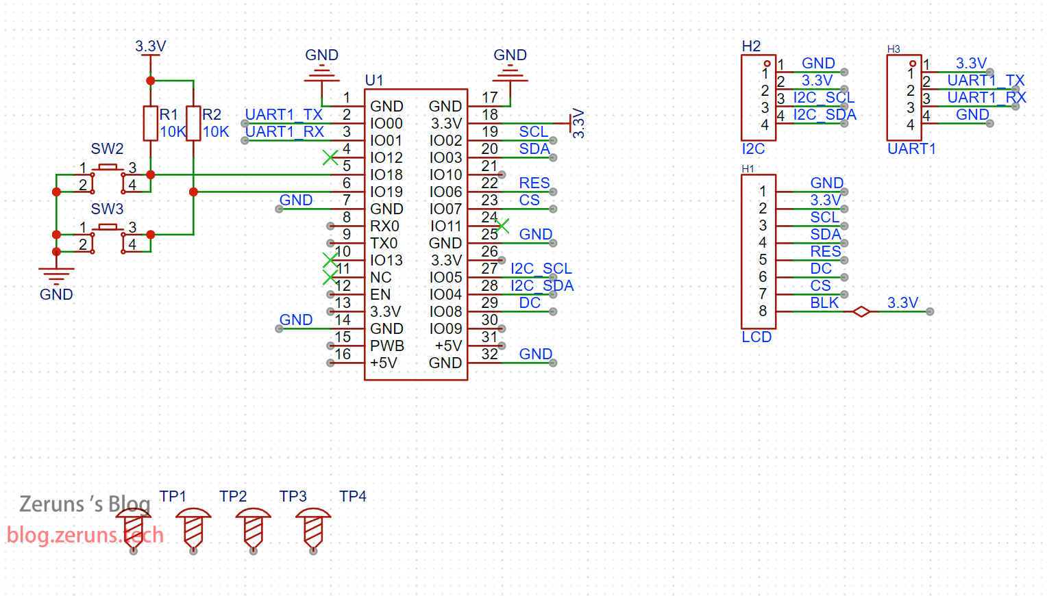Select the R2 10K resistor symbol
The height and width of the screenshot is (596, 1047).
193,123
